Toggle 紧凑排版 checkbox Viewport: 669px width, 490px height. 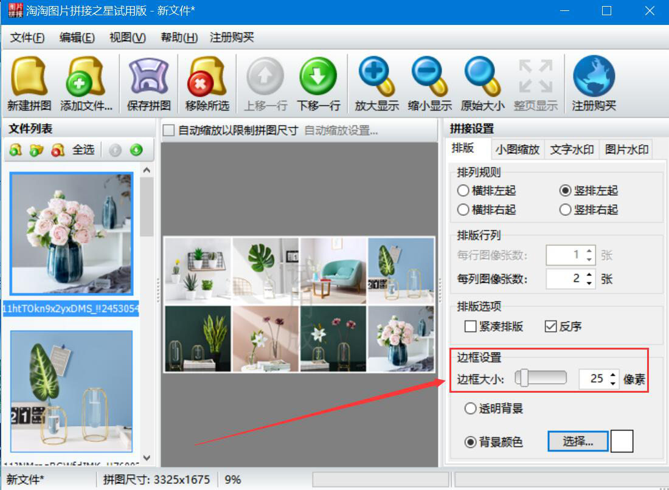pos(471,326)
